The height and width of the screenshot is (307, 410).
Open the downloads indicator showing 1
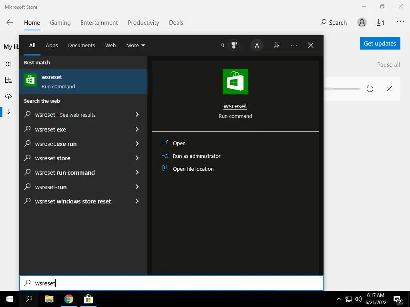380,23
